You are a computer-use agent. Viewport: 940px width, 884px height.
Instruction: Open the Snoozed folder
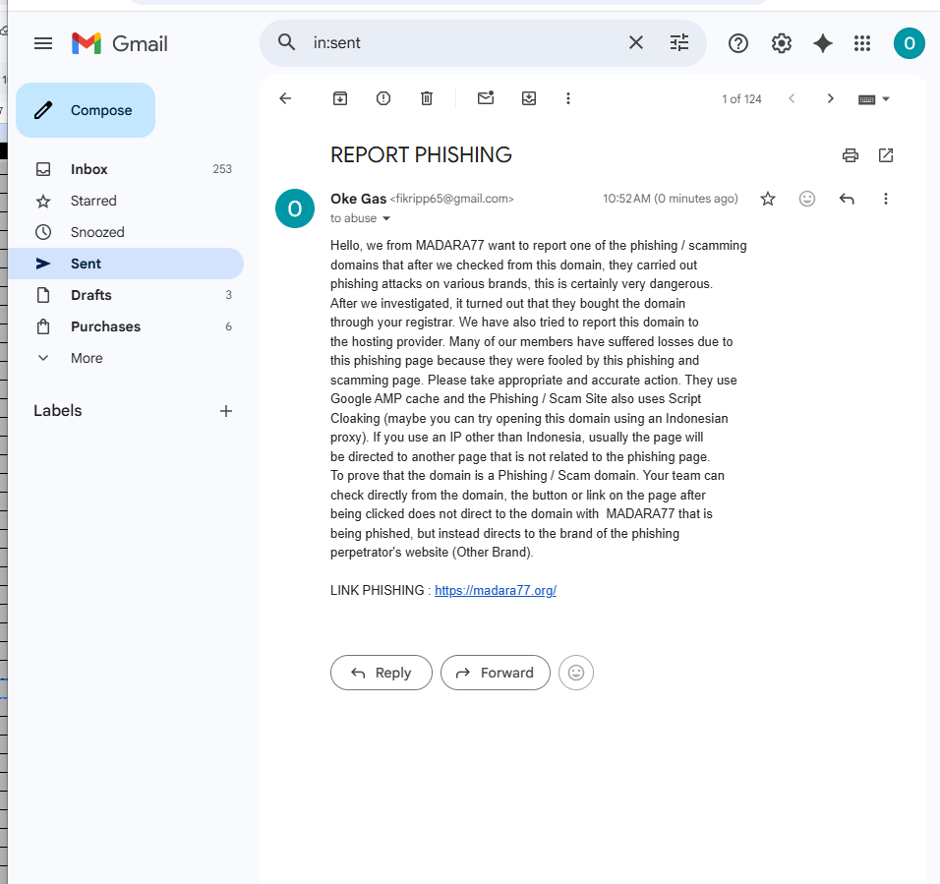click(x=126, y=232)
